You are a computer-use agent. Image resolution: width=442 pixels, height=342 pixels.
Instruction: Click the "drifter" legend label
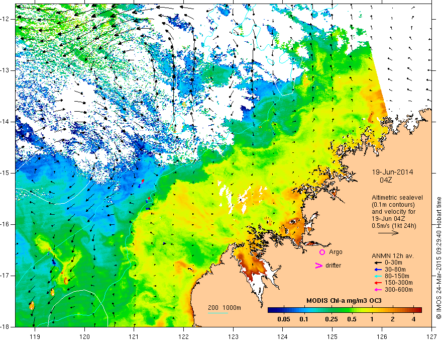click(x=333, y=265)
